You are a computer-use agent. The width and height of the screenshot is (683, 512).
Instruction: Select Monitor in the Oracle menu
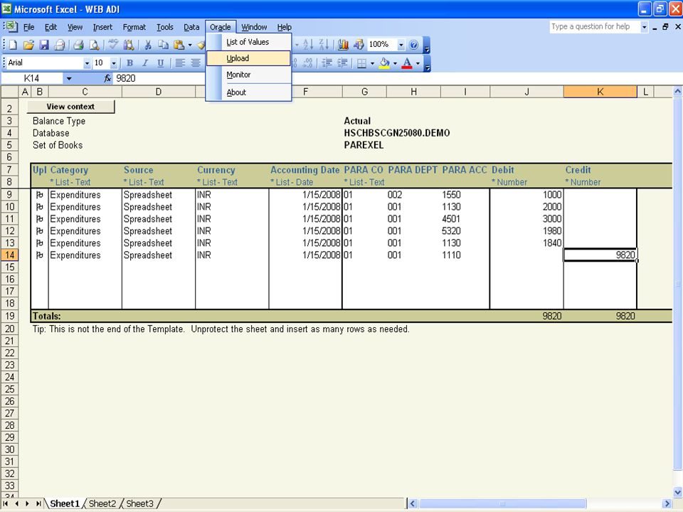coord(248,75)
